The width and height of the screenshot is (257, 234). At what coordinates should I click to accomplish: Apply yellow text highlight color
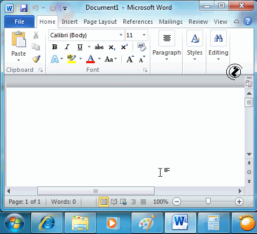[72, 59]
